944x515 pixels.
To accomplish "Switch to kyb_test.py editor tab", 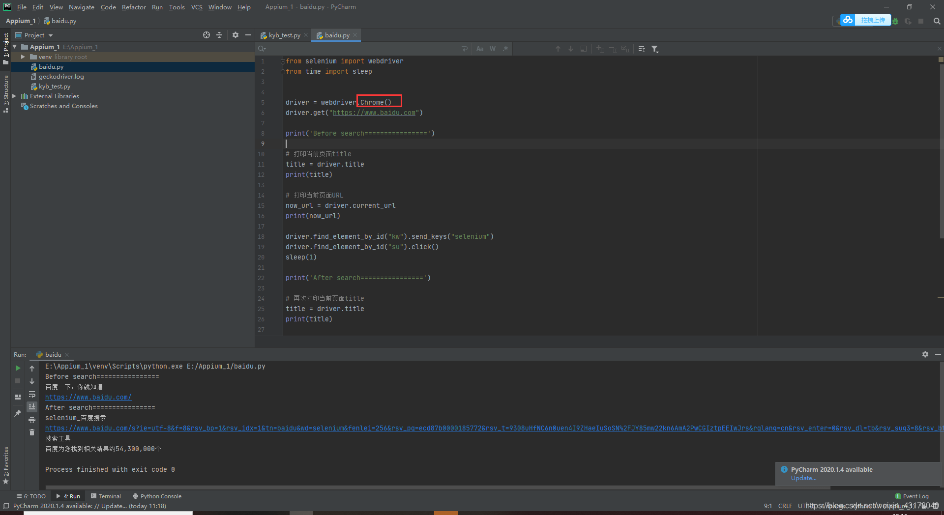I will [284, 35].
